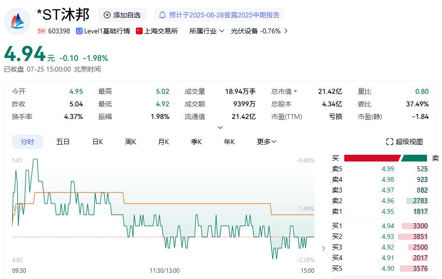
Task: Click the China flag icon near 上海交易所
Action: pos(139,31)
